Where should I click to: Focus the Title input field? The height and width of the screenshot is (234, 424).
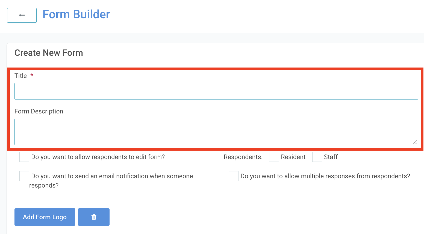click(x=216, y=91)
